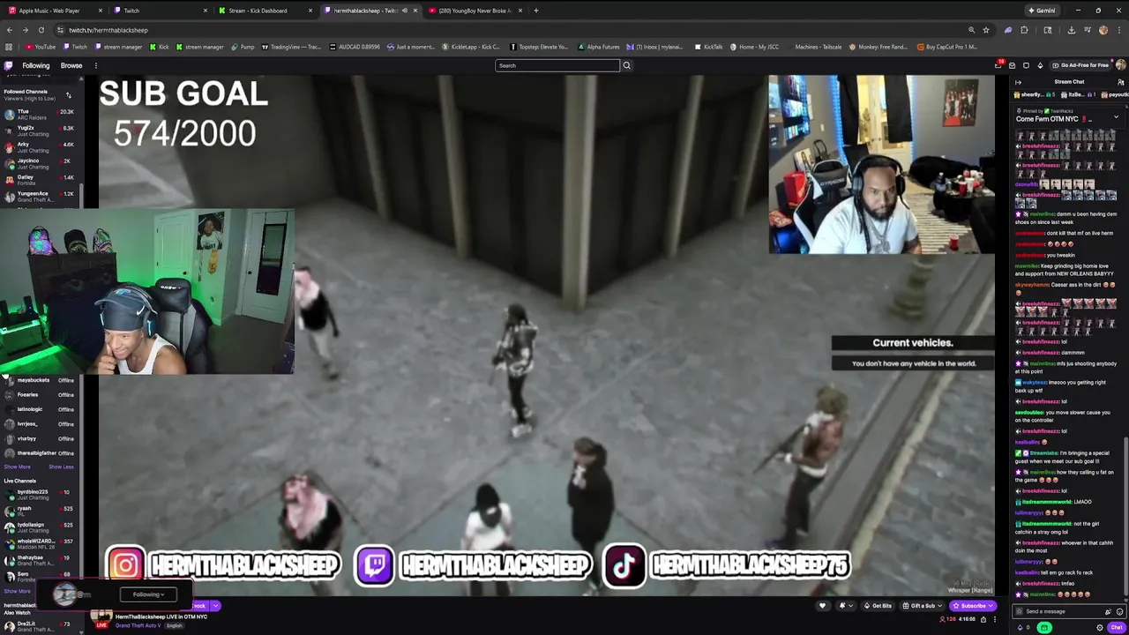
Task: Open the Following dropdown below the stream
Action: point(148,594)
